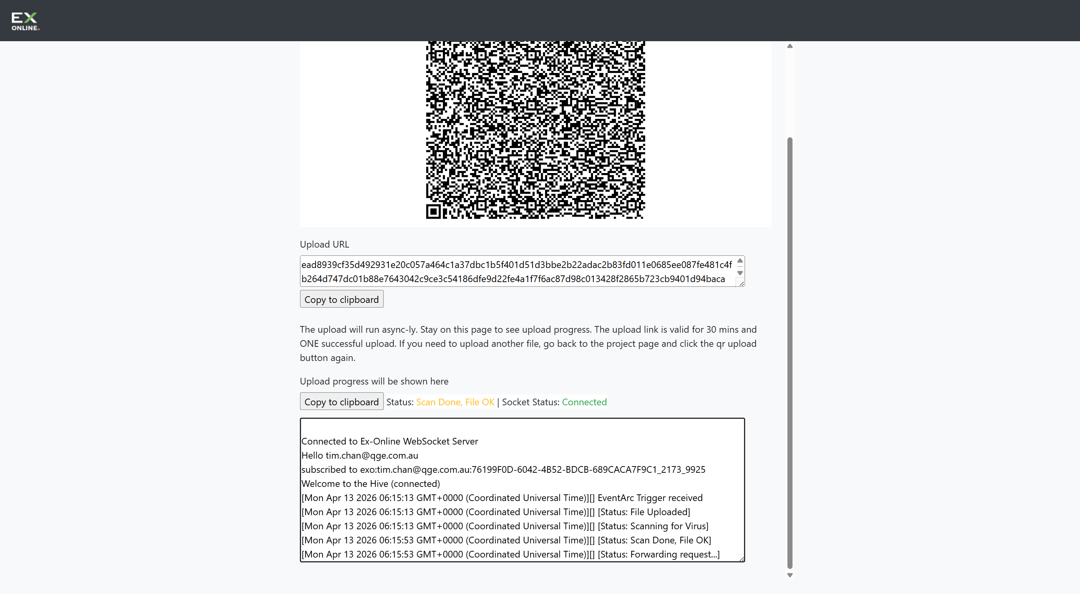Viewport: 1080px width, 594px height.
Task: Click the async upload instructions paragraph
Action: 528,344
